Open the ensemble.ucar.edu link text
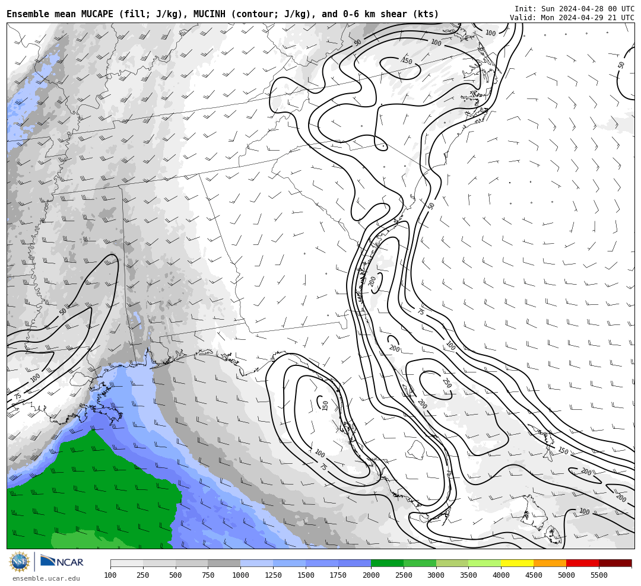Screen dimensions: 641x586 [x=46, y=578]
